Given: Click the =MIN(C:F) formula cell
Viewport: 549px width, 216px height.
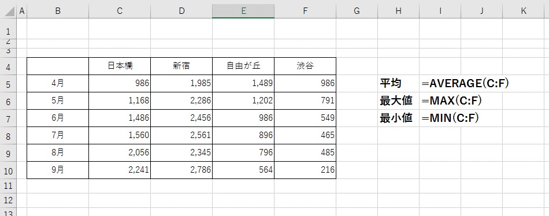Looking at the screenshot, I should pyautogui.click(x=450, y=118).
